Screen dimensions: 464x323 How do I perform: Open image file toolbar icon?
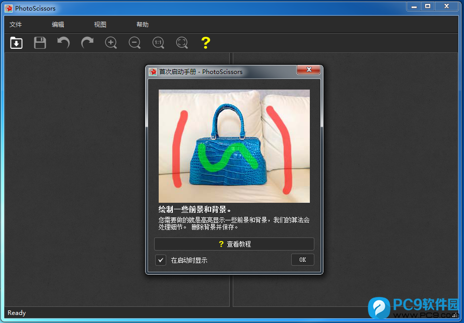16,43
